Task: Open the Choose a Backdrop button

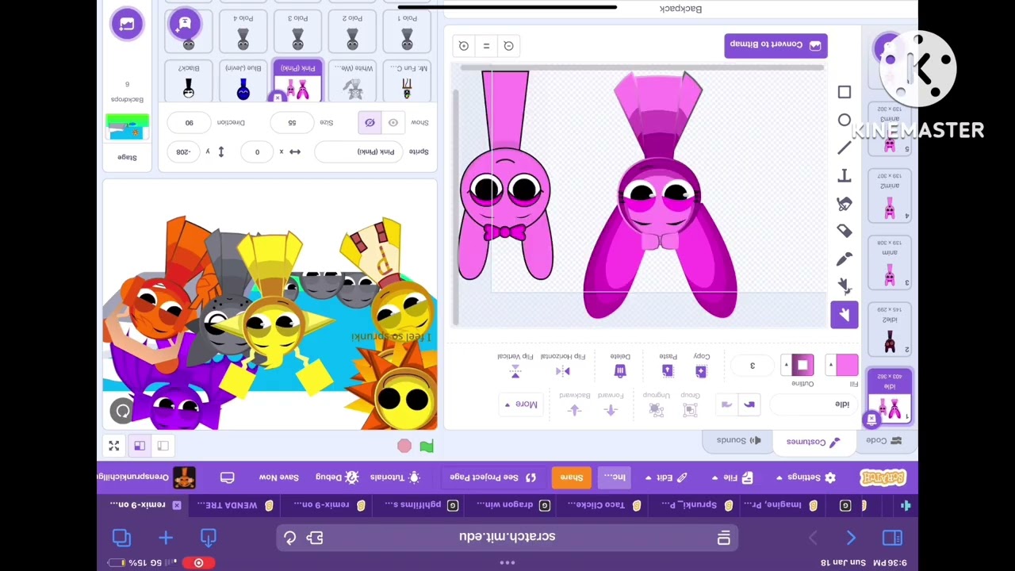Action: (127, 24)
